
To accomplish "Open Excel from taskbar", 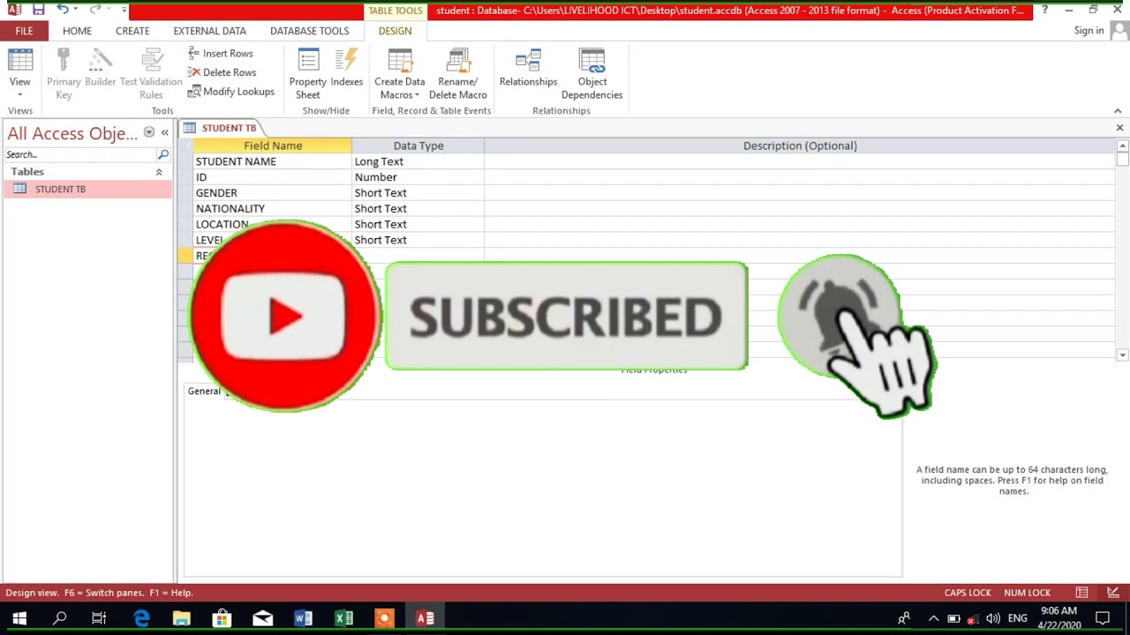I will 343,618.
